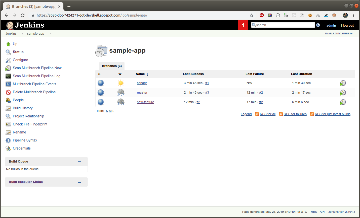Reload the page with refresh button
The height and width of the screenshot is (218, 360).
(x=23, y=15)
